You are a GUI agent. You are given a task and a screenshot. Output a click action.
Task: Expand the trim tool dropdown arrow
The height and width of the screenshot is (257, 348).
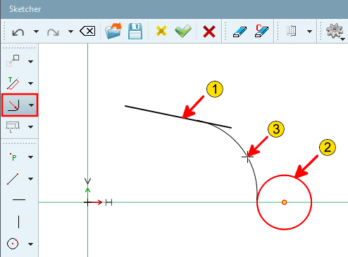click(x=30, y=84)
